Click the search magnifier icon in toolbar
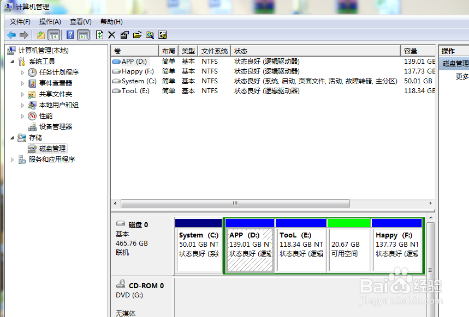 150,34
